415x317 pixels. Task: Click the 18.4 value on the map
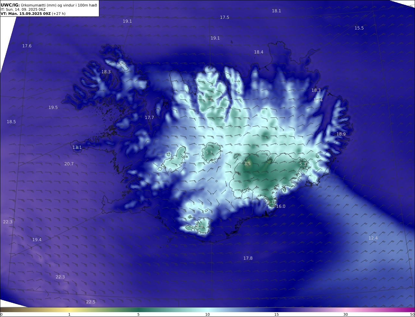[x=258, y=52]
